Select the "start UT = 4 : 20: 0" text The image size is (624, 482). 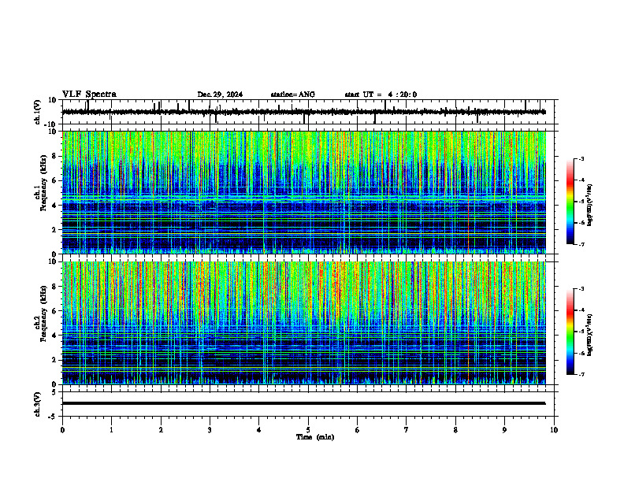point(381,95)
